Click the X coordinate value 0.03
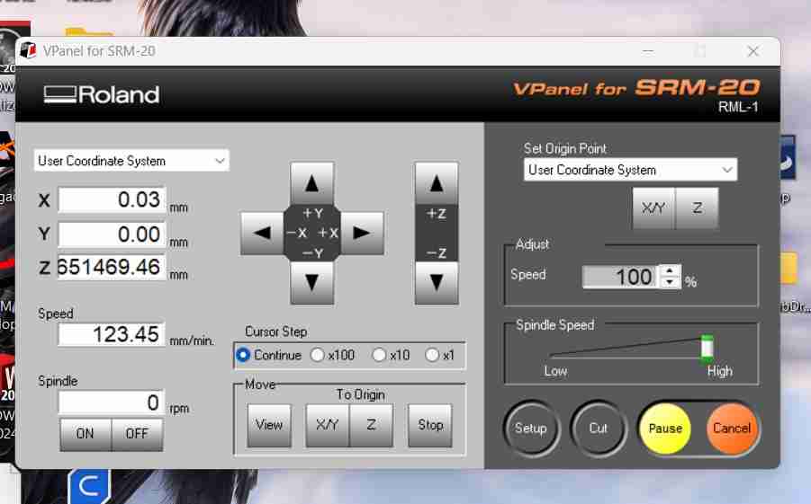 click(x=112, y=199)
